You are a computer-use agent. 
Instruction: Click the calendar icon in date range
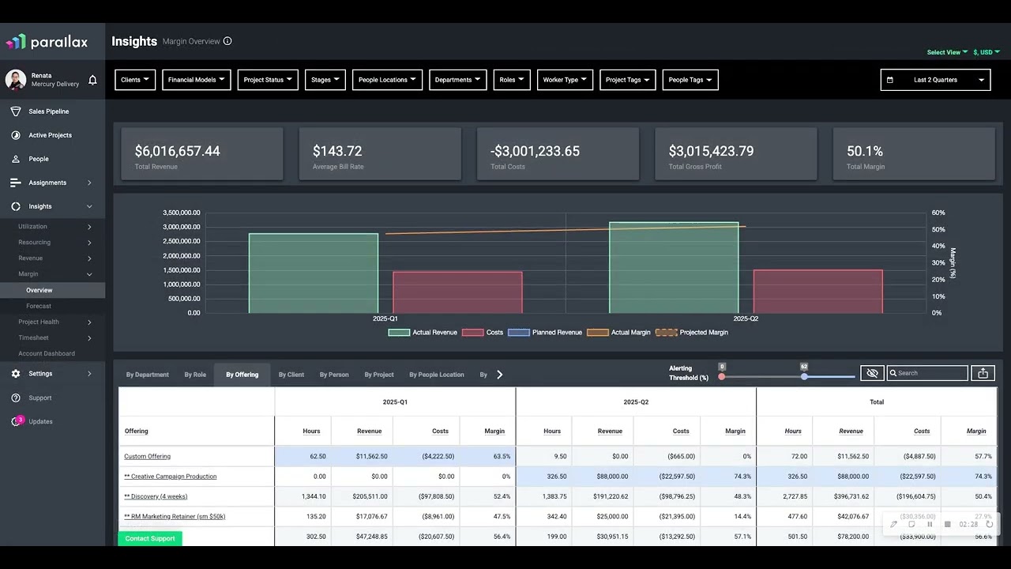click(x=890, y=80)
